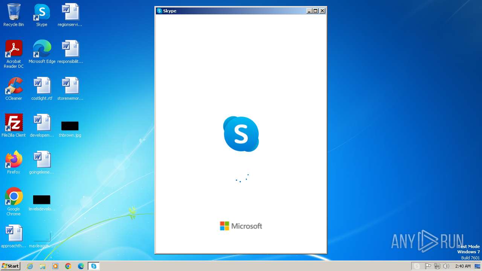
Task: Select the responsibilit... Word document
Action: click(x=70, y=52)
